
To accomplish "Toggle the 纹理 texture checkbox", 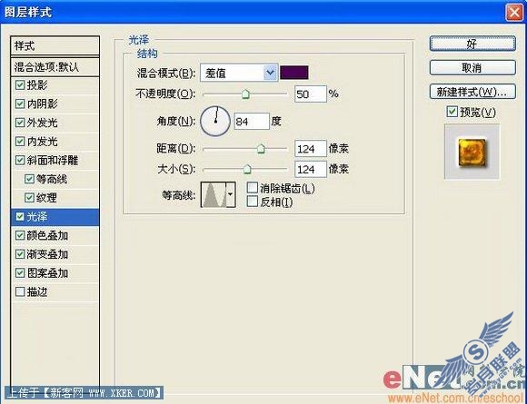I will (x=29, y=198).
